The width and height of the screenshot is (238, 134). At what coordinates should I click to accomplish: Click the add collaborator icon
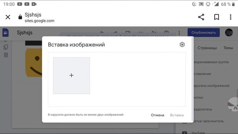point(154,32)
